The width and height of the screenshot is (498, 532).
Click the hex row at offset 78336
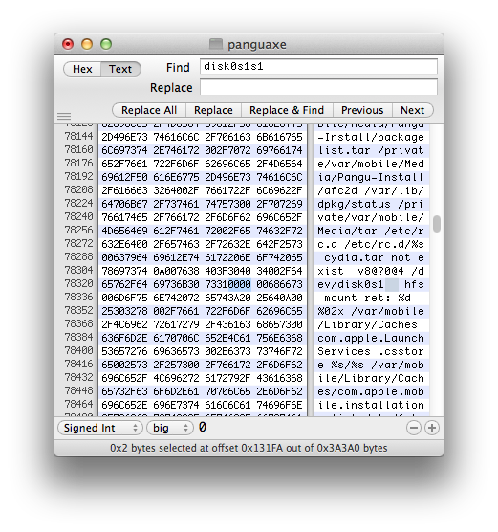[203, 298]
